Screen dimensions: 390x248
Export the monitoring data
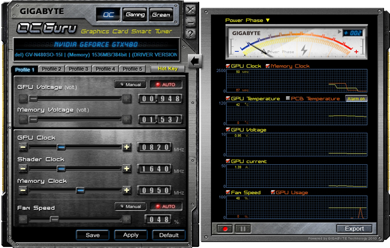click(x=354, y=229)
